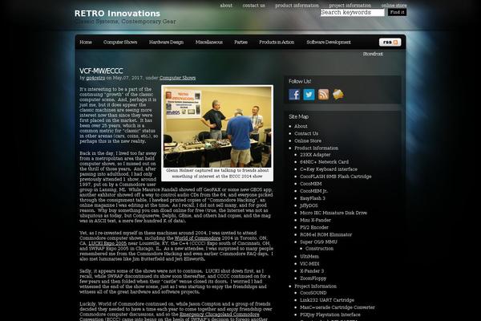Open Online Store in the Site Map
The image size is (481, 321).
click(308, 141)
